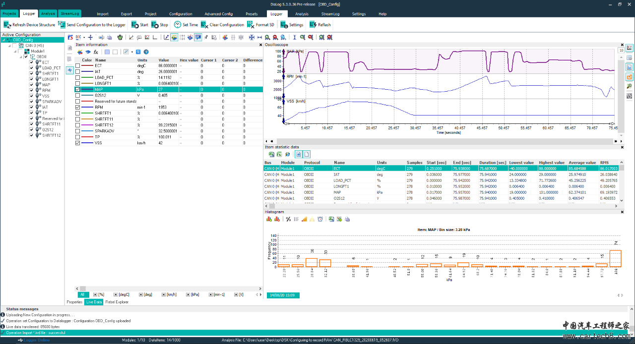
Task: Open the Advanced Config ribbon tab
Action: pos(218,14)
